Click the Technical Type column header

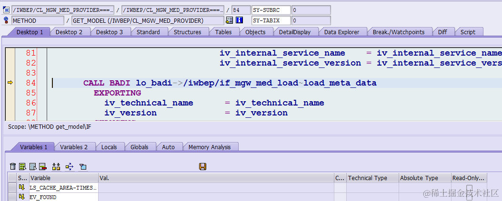[372, 178]
